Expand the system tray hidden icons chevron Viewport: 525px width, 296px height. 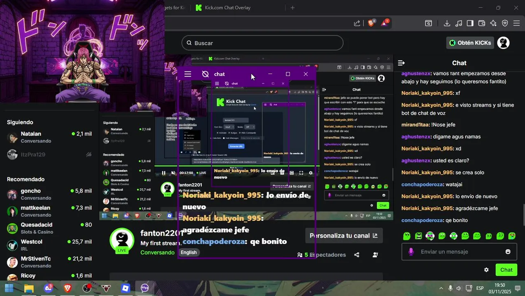[441, 288]
